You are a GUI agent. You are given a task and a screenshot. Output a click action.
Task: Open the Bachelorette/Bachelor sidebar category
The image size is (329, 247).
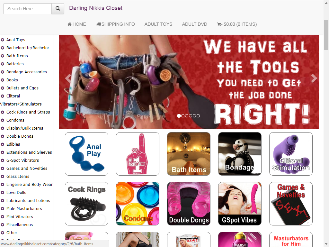[x=28, y=48]
